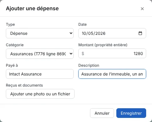Save with the Enregistrer button
Screen dimensions: 152x122
click(131, 113)
